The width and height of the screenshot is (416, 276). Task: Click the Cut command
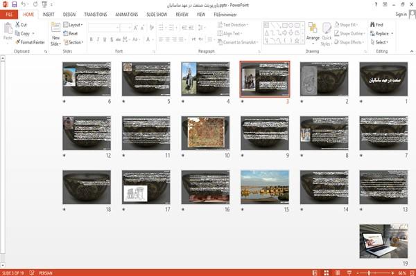click(21, 25)
